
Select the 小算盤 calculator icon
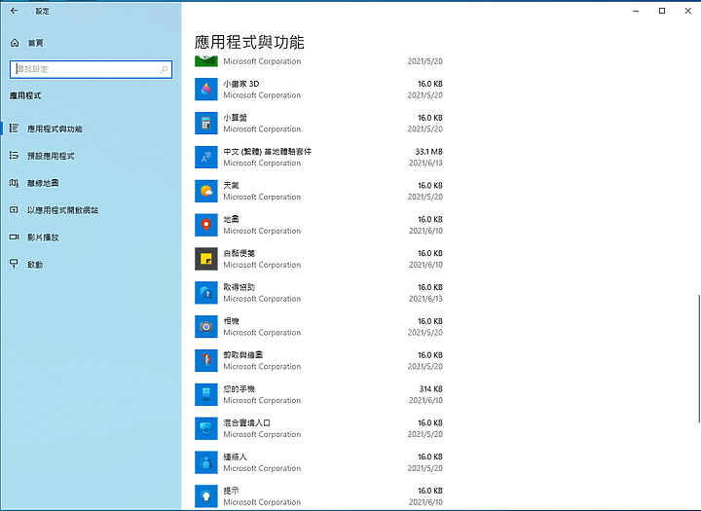click(x=206, y=123)
